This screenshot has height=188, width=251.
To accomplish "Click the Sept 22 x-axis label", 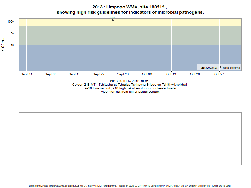I will (99, 74).
